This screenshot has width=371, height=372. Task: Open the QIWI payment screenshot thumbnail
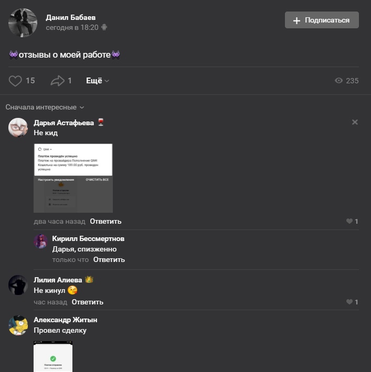point(73,178)
